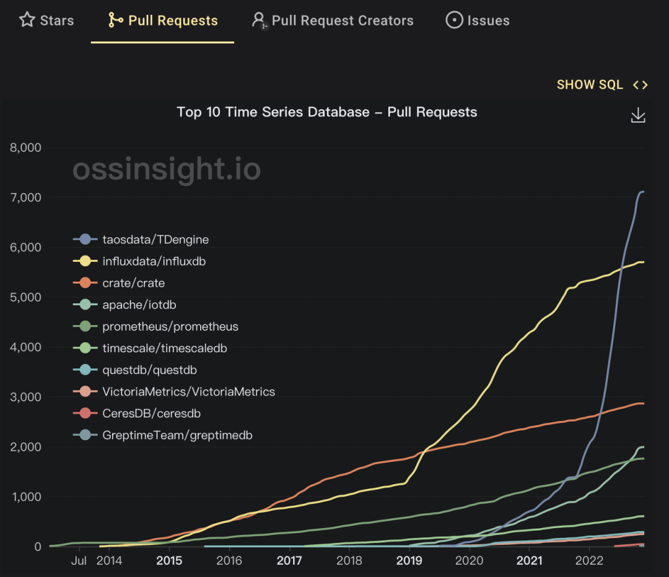669x577 pixels.
Task: Click the 4,000 y-axis label
Action: click(25, 347)
